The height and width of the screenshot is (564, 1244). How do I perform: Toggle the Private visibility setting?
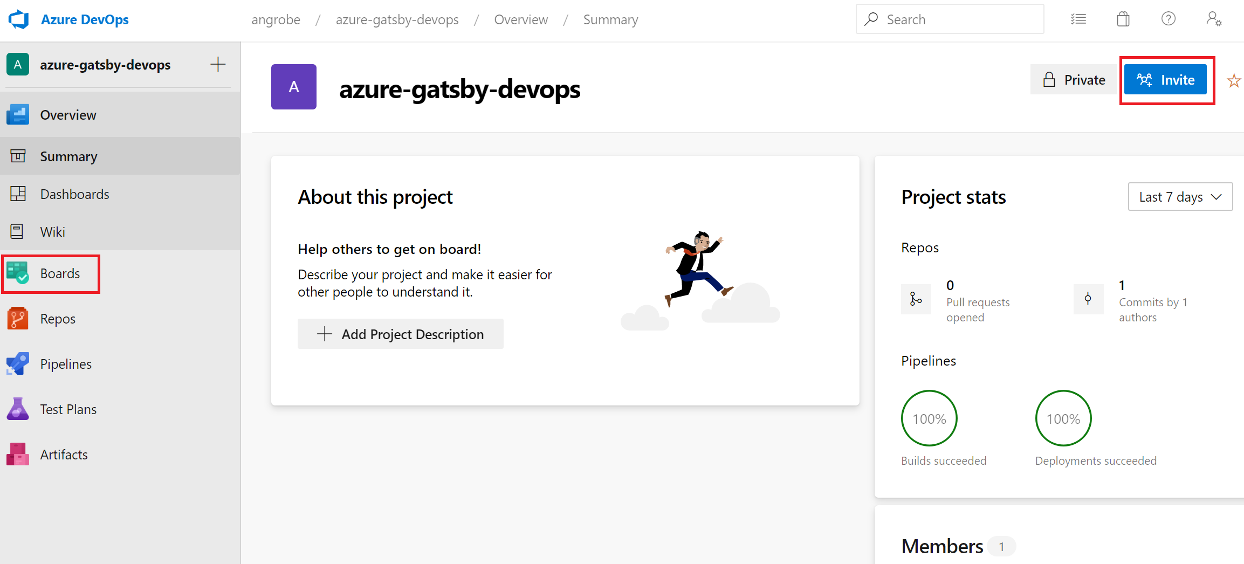click(x=1073, y=79)
